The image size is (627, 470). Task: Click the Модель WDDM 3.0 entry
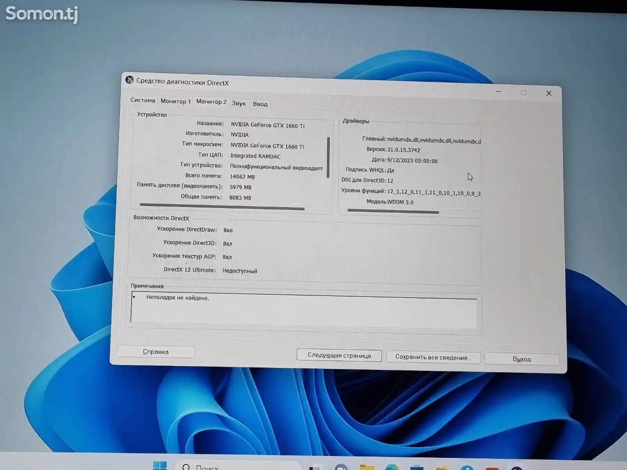point(390,202)
